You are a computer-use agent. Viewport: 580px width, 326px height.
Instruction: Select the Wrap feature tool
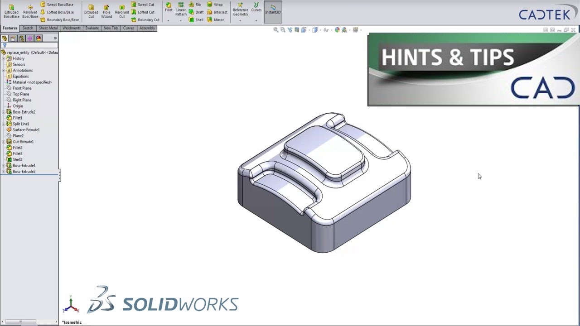215,5
